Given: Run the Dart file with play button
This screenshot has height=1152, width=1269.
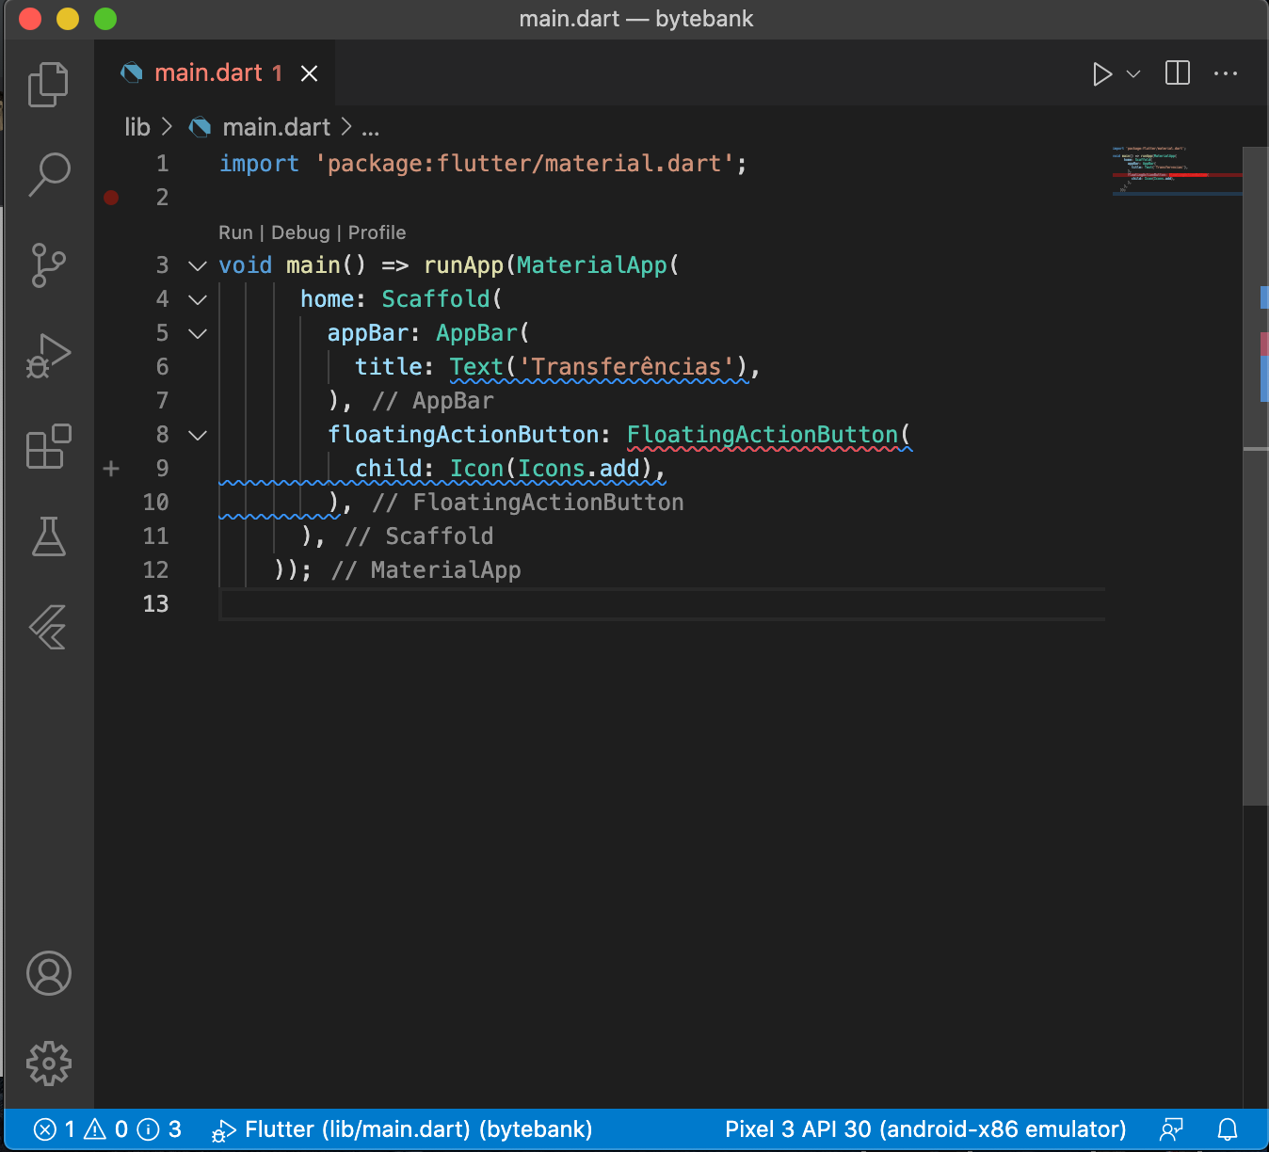Looking at the screenshot, I should tap(1101, 74).
